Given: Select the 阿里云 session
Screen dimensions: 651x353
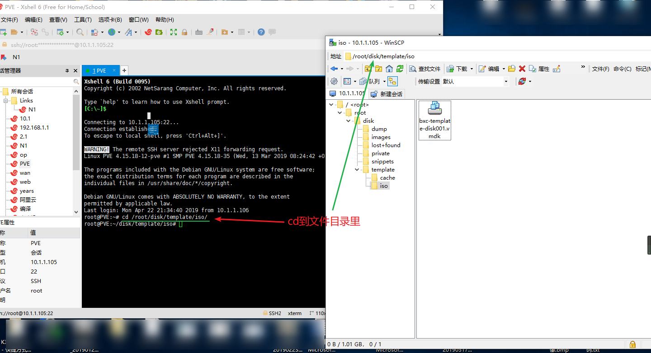Looking at the screenshot, I should [x=28, y=200].
